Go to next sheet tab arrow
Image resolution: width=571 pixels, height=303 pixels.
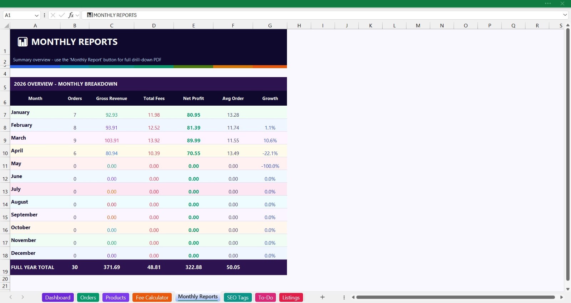coord(22,297)
